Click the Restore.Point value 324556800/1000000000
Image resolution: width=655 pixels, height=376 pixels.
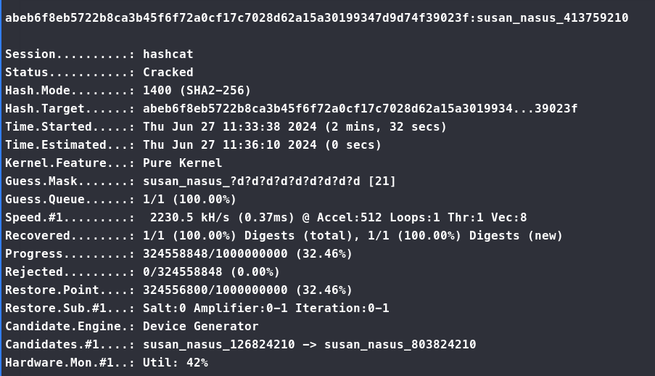[247, 290]
